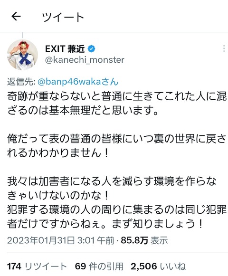Image resolution: width=228 pixels, height=276 pixels.
Task: Click the 85.8万 表示 view count
Action: coord(144,240)
